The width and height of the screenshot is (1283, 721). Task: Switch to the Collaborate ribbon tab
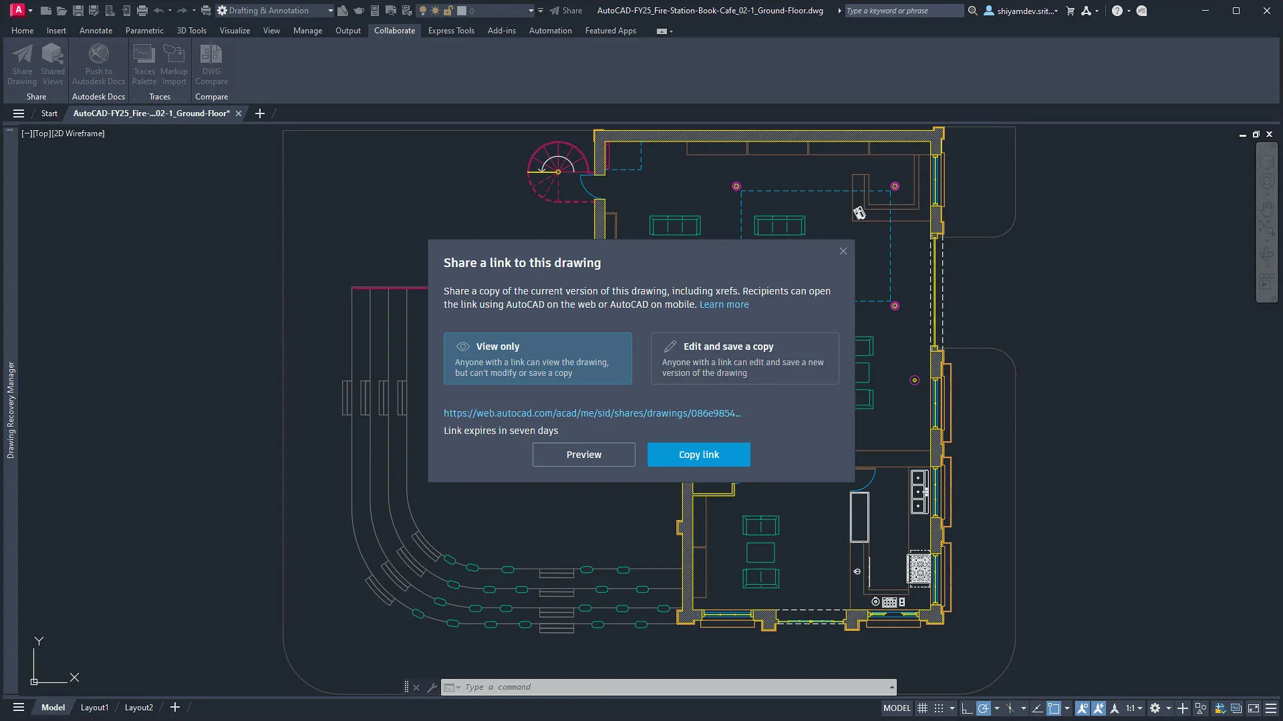tap(394, 30)
